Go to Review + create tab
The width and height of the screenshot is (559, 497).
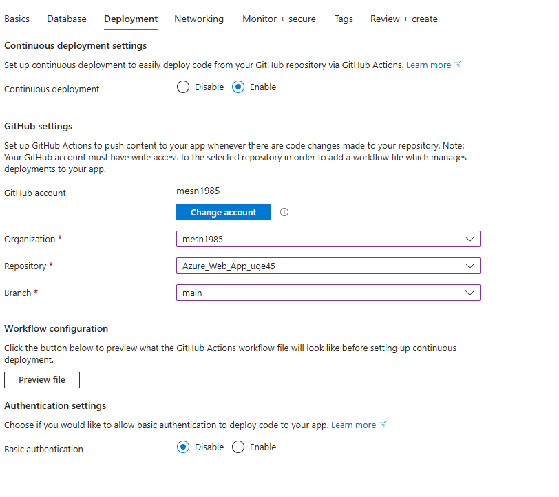click(x=404, y=19)
